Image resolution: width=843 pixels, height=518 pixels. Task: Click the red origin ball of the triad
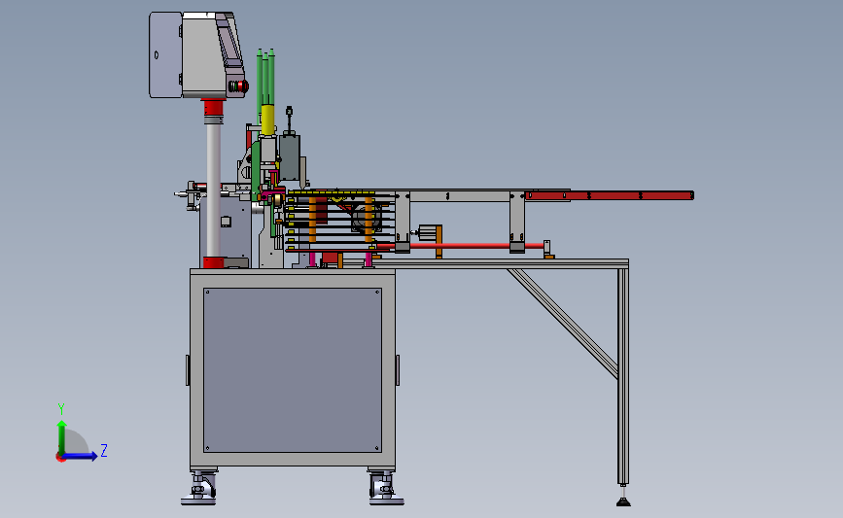(60, 458)
